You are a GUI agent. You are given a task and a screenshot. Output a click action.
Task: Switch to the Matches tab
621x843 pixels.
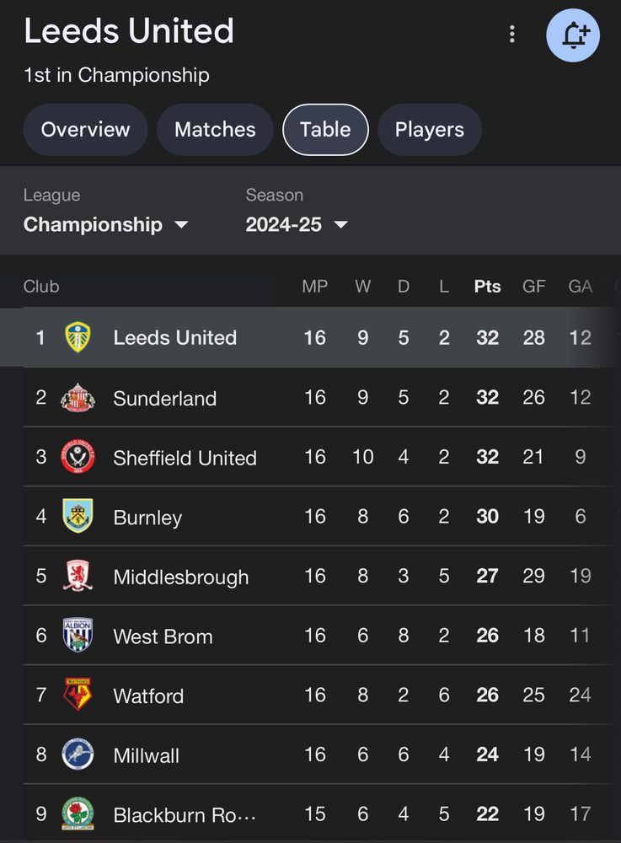tap(215, 130)
